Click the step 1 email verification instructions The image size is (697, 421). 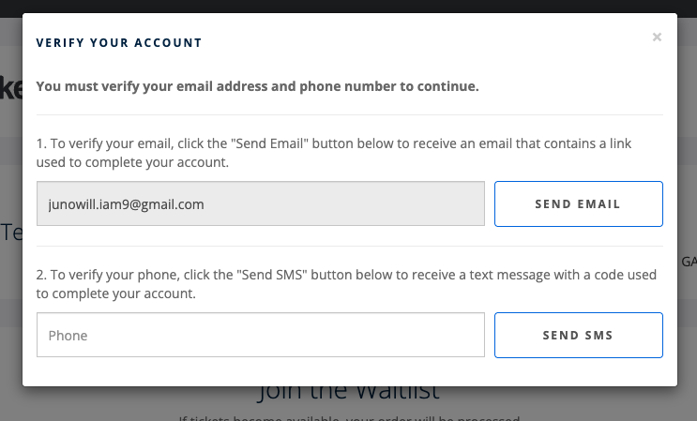click(333, 153)
